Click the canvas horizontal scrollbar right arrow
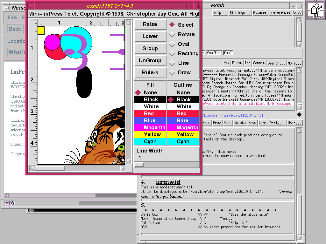 tap(123, 169)
